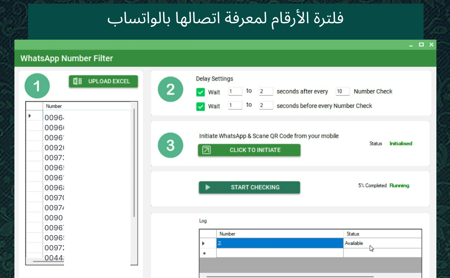Click the Initialised status text
The width and height of the screenshot is (450, 278).
[x=401, y=143]
